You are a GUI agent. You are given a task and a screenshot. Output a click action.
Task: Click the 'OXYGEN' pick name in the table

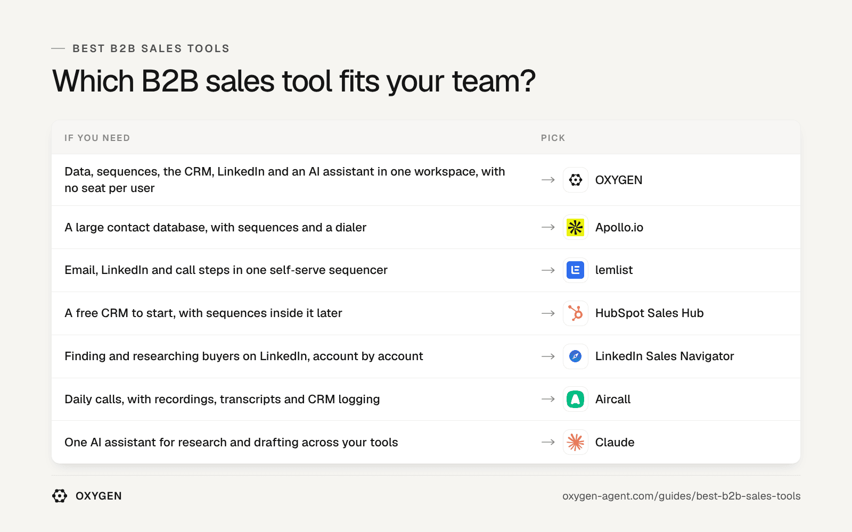pos(619,180)
